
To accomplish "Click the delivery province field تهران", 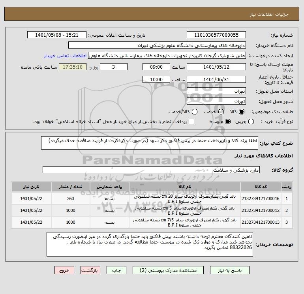I will (x=216, y=91).
